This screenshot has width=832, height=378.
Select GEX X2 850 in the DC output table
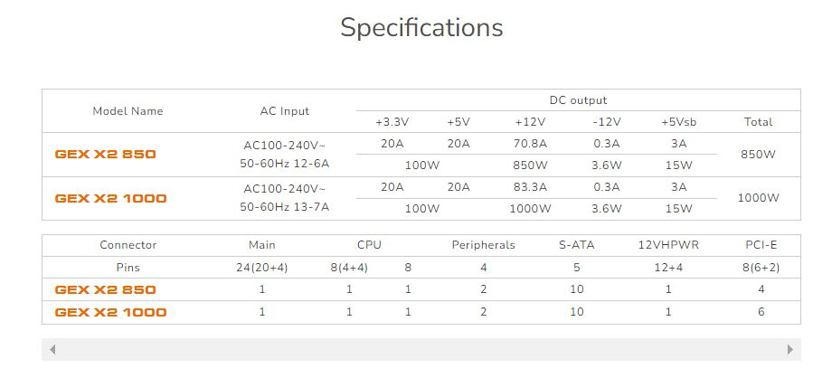click(x=106, y=155)
